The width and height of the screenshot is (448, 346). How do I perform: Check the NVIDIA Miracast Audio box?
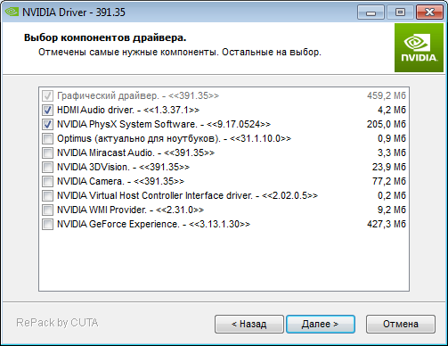pos(47,152)
